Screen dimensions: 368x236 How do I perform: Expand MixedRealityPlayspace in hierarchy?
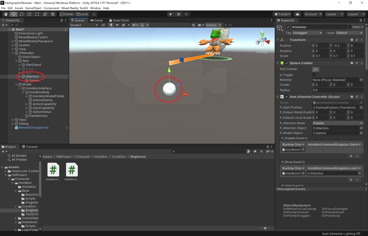tap(13, 41)
